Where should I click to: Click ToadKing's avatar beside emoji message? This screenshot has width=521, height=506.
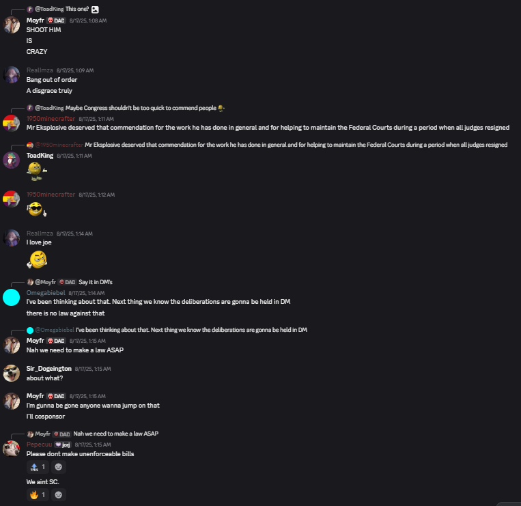tap(12, 160)
